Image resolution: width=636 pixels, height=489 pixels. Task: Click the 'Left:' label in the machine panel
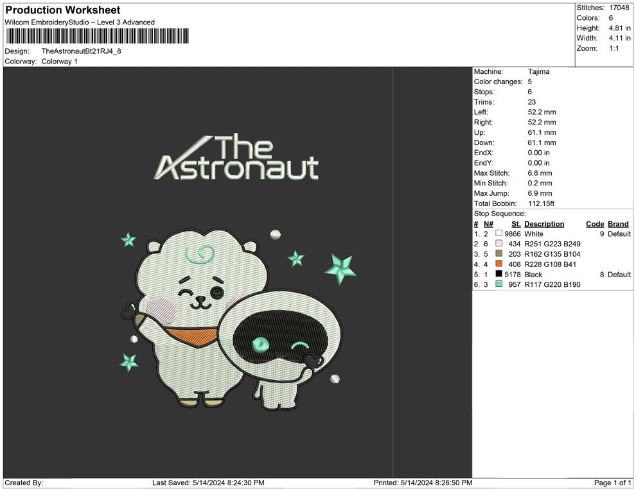(x=481, y=112)
